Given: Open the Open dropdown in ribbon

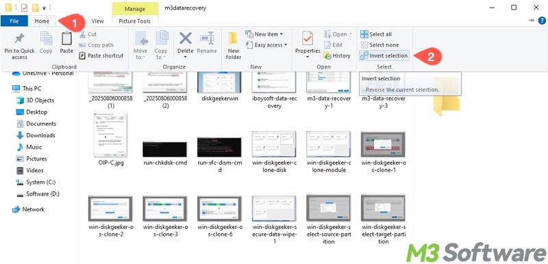Looking at the screenshot, I should 338,34.
